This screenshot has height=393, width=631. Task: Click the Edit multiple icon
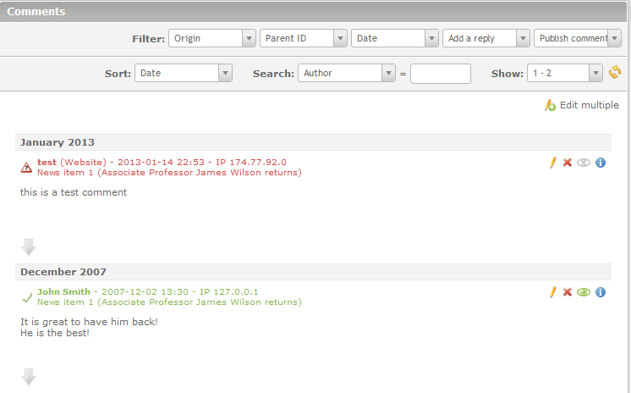pyautogui.click(x=551, y=105)
